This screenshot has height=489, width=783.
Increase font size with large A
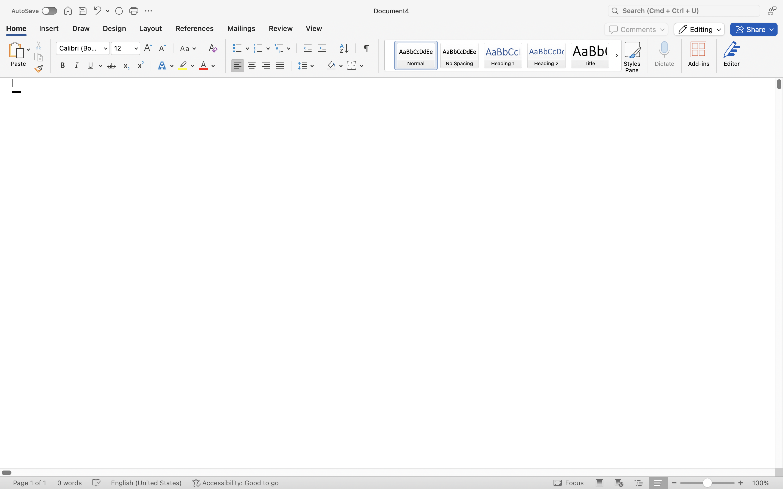point(148,48)
